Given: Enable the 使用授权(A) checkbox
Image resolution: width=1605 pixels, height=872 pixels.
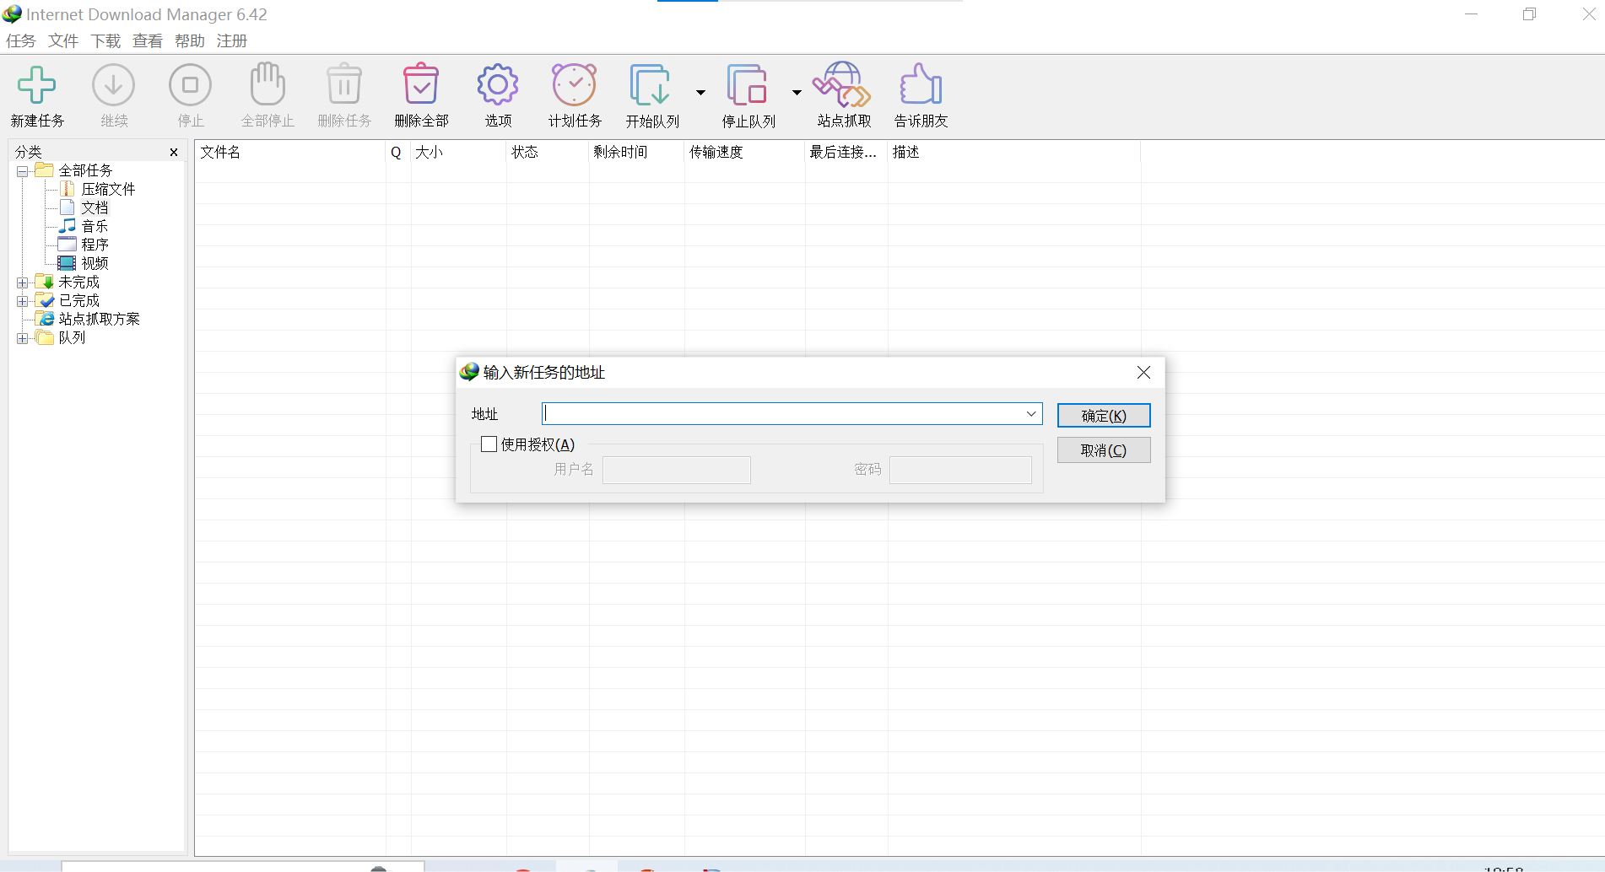Looking at the screenshot, I should [x=489, y=444].
